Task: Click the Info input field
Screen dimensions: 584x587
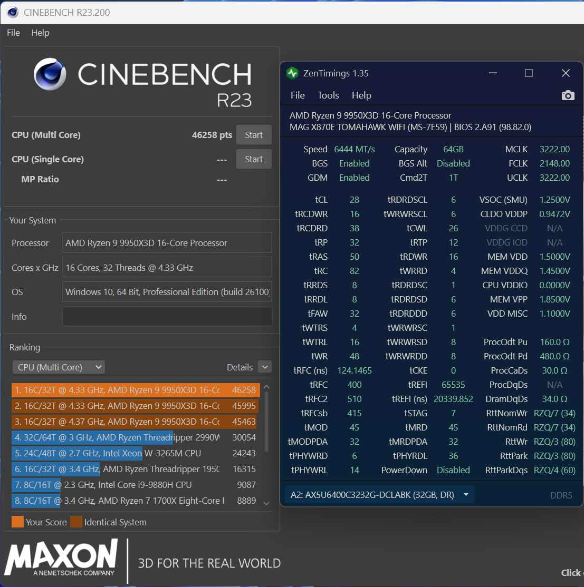Action: click(167, 316)
